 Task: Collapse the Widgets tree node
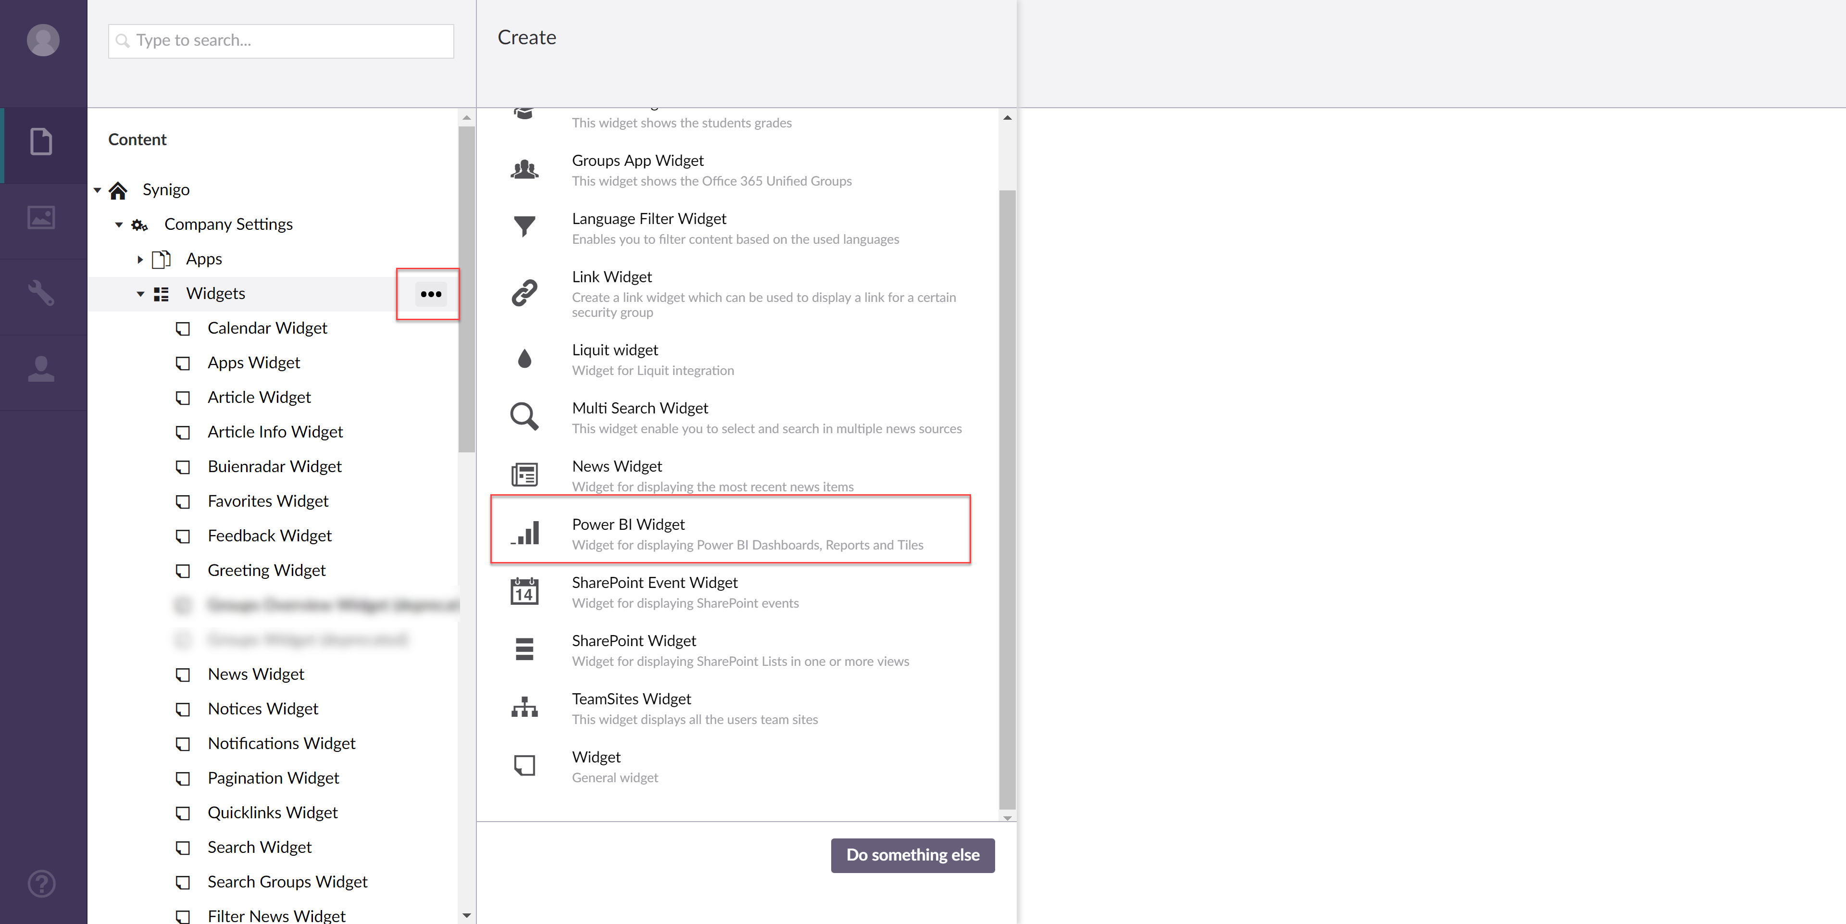(140, 294)
